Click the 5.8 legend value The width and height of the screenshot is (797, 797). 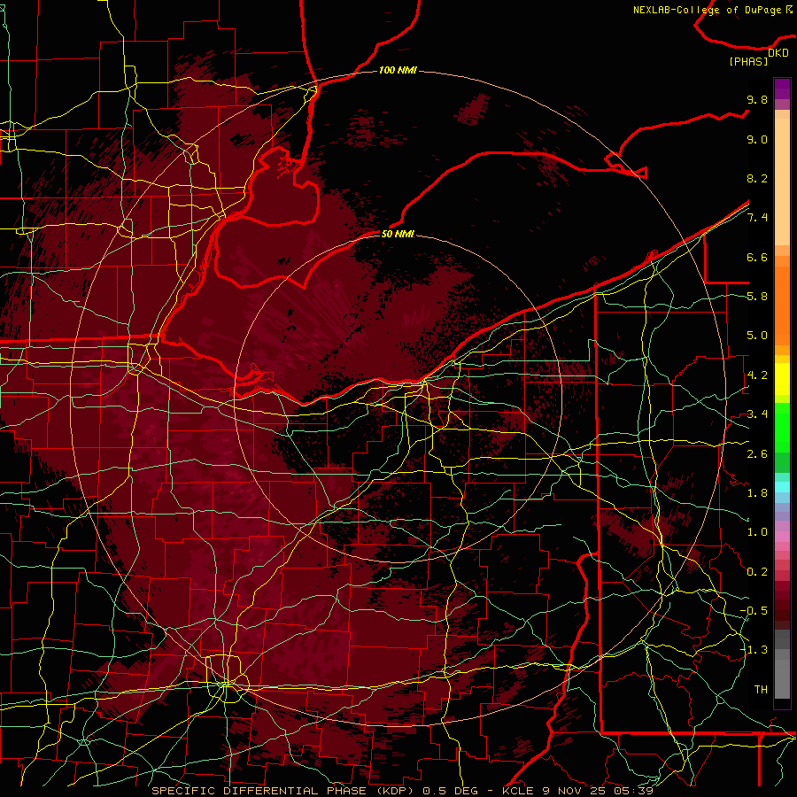tap(757, 297)
